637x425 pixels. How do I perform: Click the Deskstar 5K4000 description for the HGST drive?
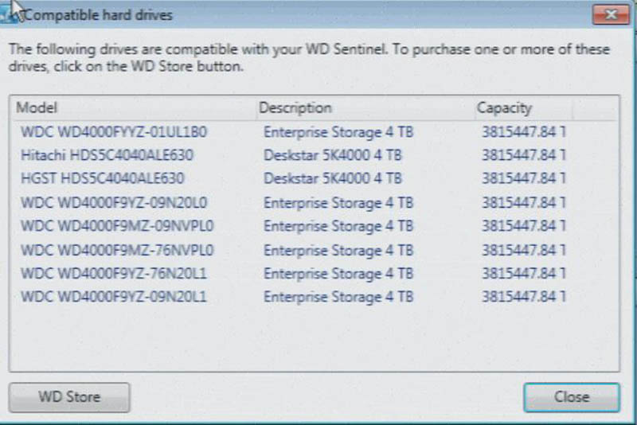pos(332,178)
